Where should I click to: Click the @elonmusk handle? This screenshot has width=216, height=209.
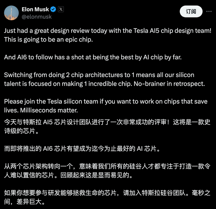coord(37,17)
